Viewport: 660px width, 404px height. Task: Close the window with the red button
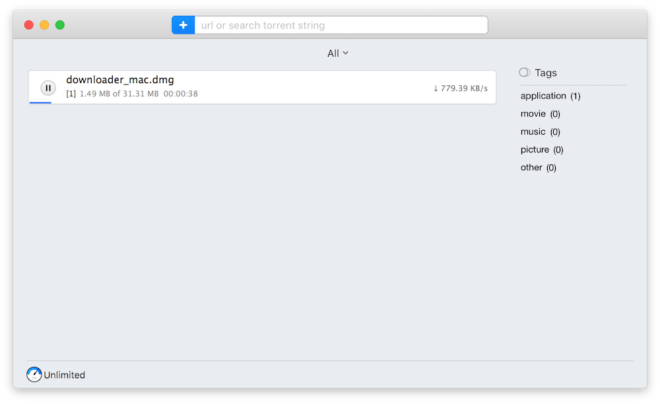(28, 25)
